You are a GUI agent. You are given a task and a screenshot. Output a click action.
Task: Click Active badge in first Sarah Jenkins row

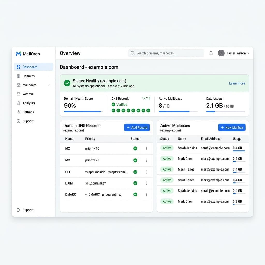tap(167, 148)
